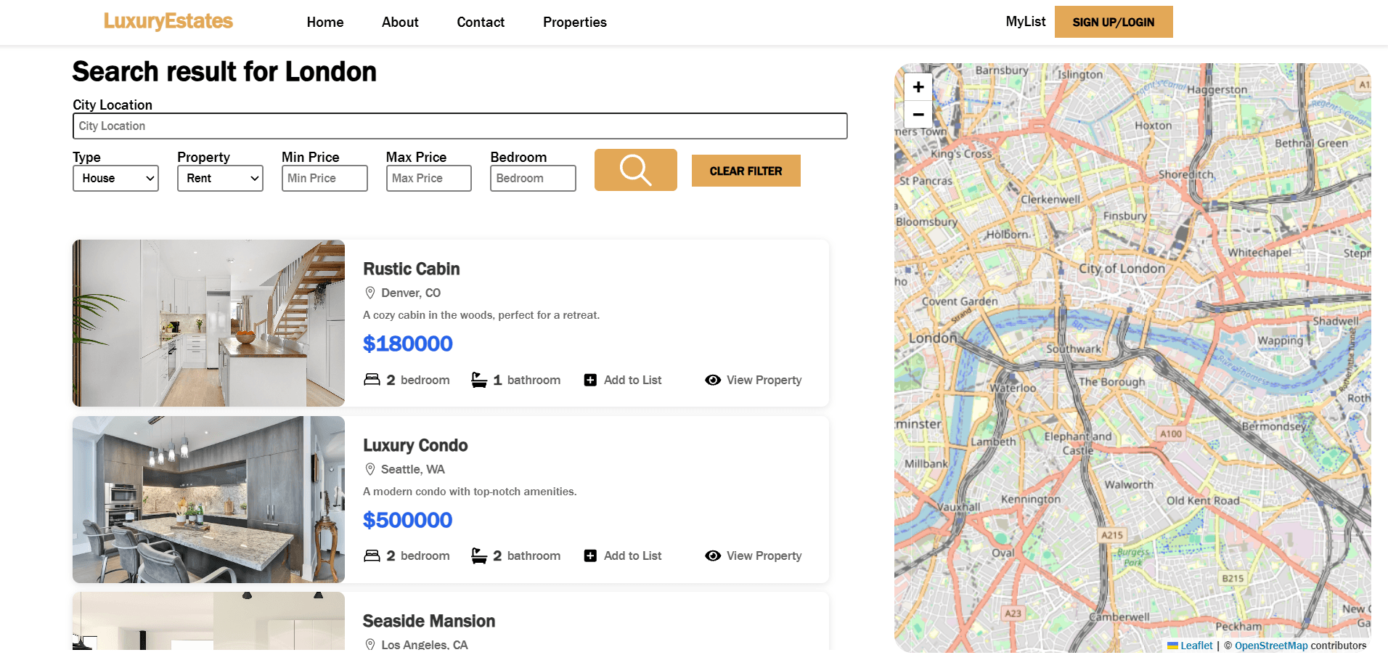The height and width of the screenshot is (655, 1388).
Task: Click the $500000 price
Action: click(408, 520)
